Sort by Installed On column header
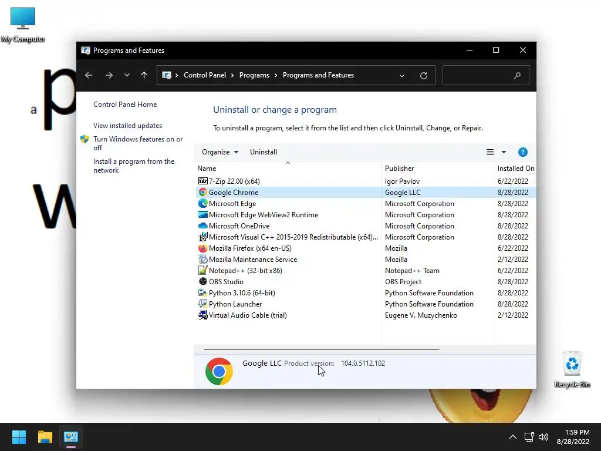 (x=515, y=169)
